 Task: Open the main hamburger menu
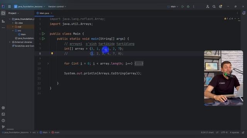tap(9, 7)
